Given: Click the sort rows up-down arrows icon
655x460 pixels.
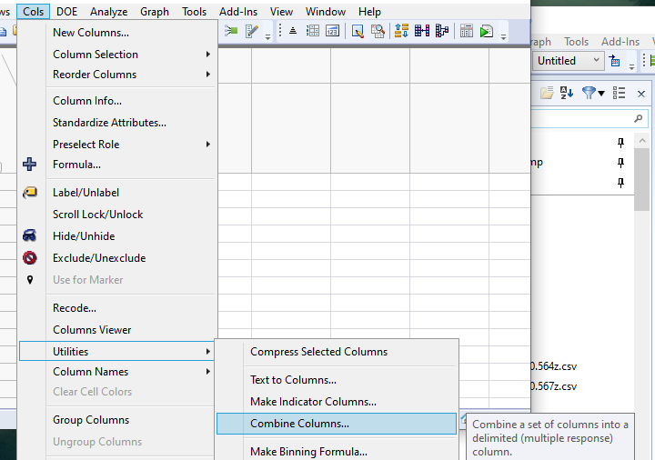Looking at the screenshot, I should click(x=401, y=31).
